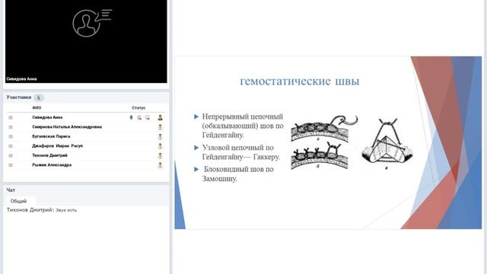Click the interrupted chain suture diagram 'б'
Screen dimensions: 487x274
(320, 156)
